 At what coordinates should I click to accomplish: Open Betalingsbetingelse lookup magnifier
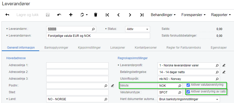[x=217, y=72]
